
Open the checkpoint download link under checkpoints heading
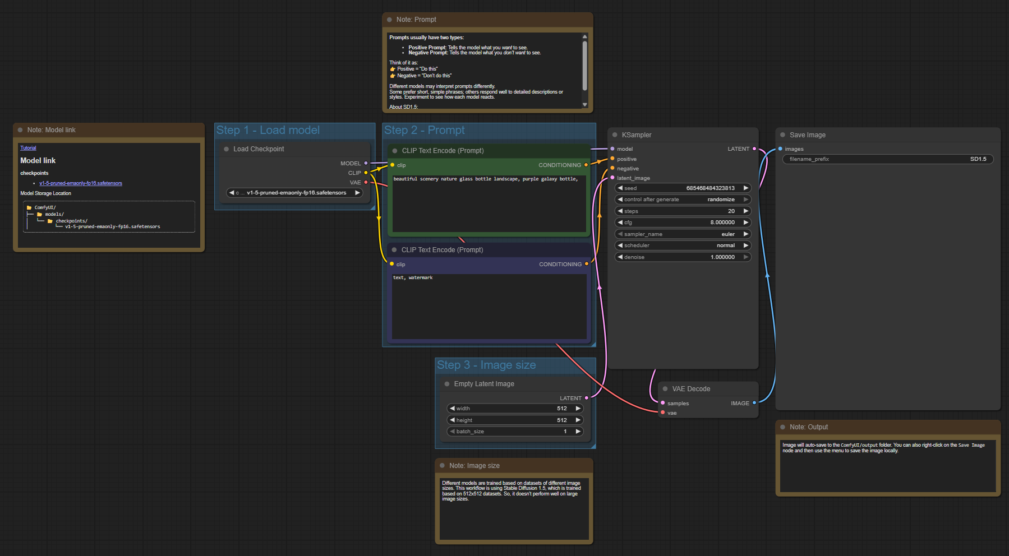coord(80,183)
